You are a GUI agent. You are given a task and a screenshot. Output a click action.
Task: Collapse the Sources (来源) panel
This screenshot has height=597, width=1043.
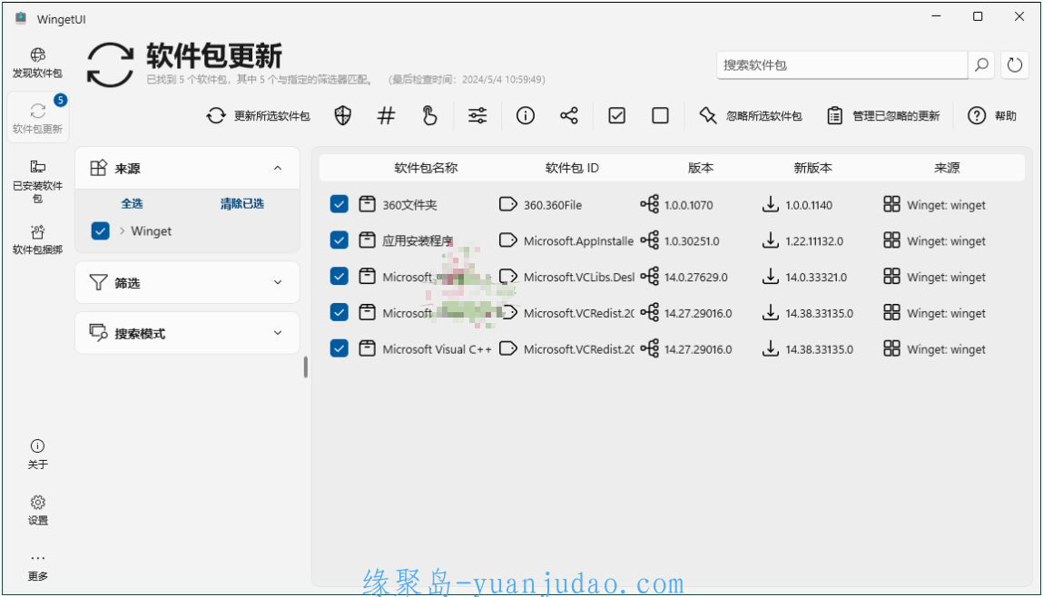pos(278,168)
